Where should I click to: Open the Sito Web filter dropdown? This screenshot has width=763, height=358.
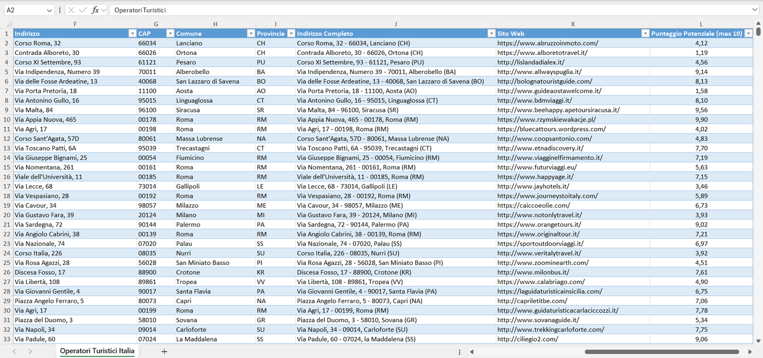645,33
